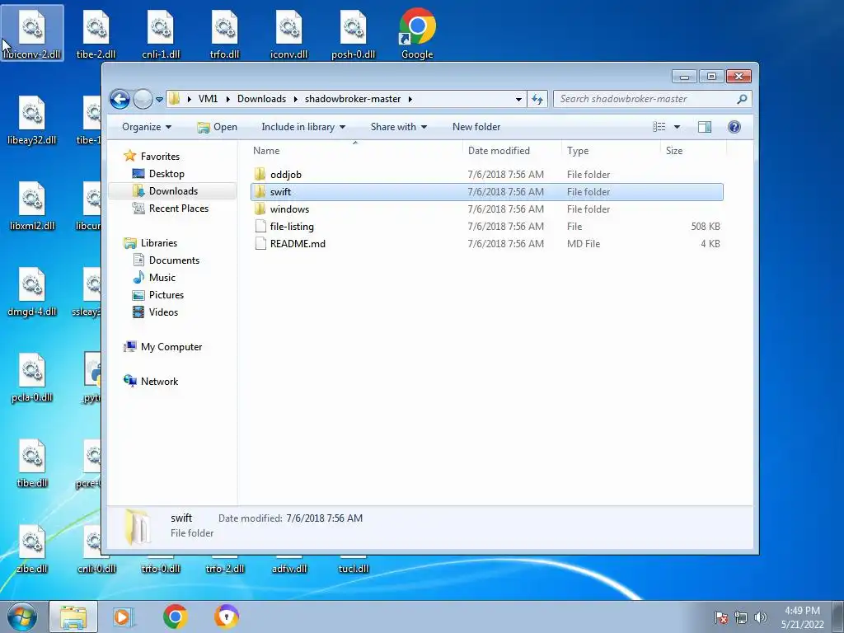Viewport: 844px width, 633px height.
Task: Select Downloads in the navigation pane
Action: coord(173,191)
